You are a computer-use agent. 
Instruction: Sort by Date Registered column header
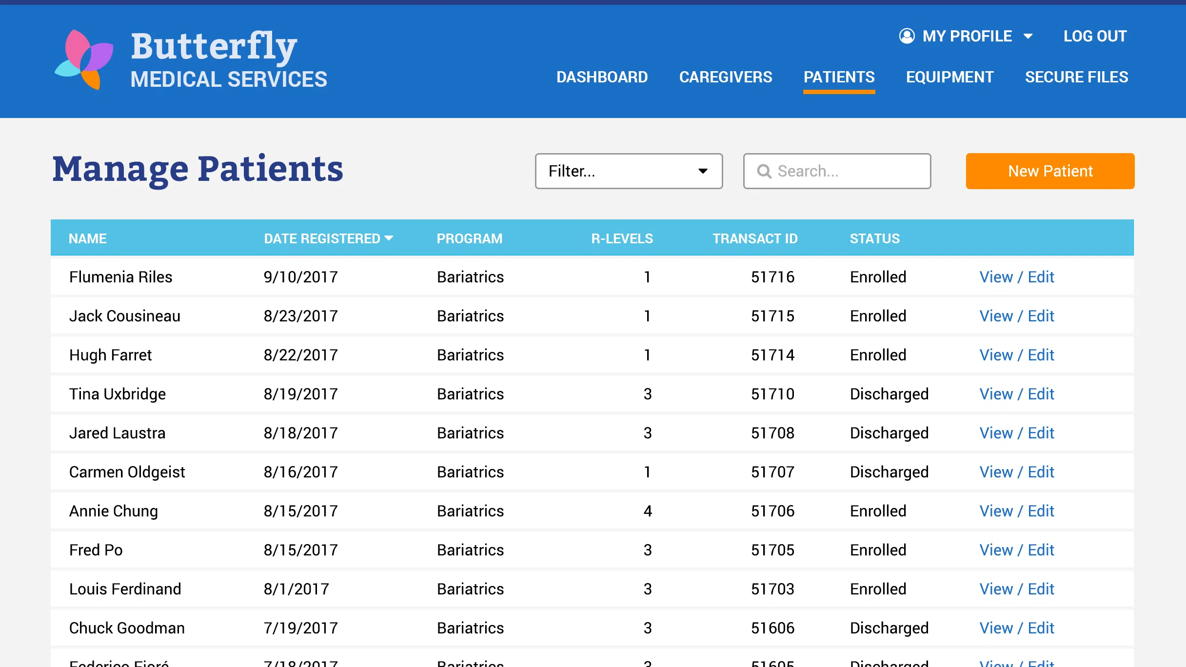point(322,238)
